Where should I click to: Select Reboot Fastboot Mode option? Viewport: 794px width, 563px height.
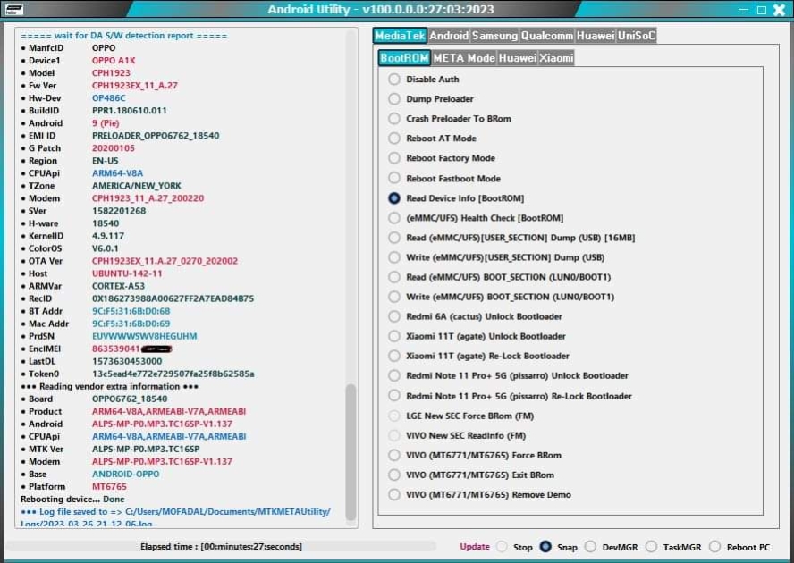click(394, 179)
